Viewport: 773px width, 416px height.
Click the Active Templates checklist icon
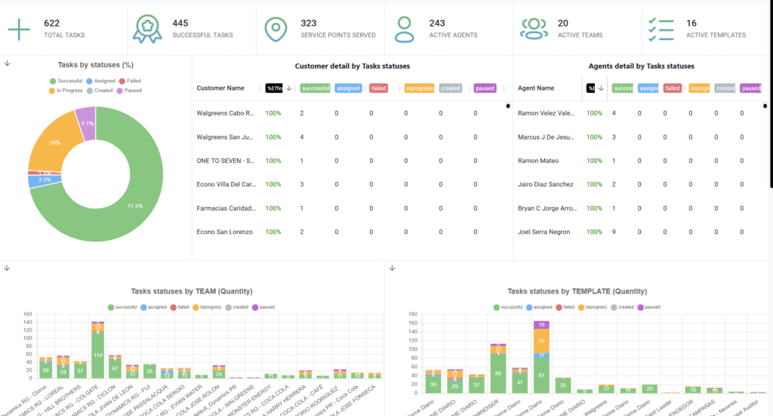coord(661,29)
